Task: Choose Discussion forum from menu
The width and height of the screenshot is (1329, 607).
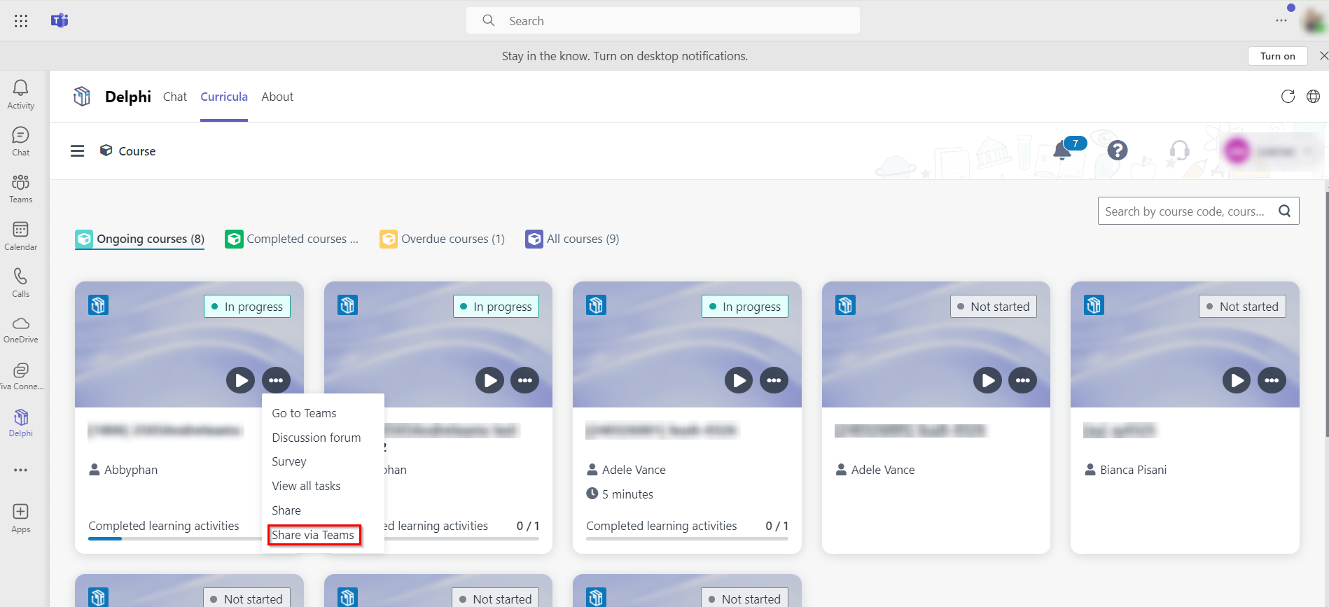Action: click(x=316, y=438)
